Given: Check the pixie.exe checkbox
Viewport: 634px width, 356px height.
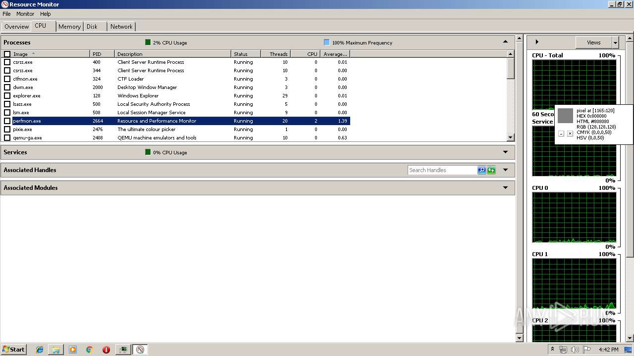Looking at the screenshot, I should [7, 130].
